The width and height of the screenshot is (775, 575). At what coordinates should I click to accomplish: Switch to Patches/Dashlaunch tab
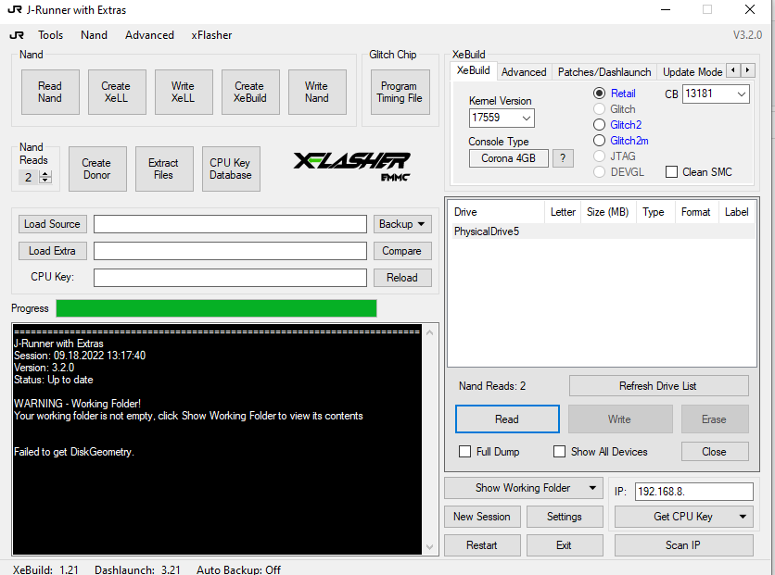coord(604,72)
